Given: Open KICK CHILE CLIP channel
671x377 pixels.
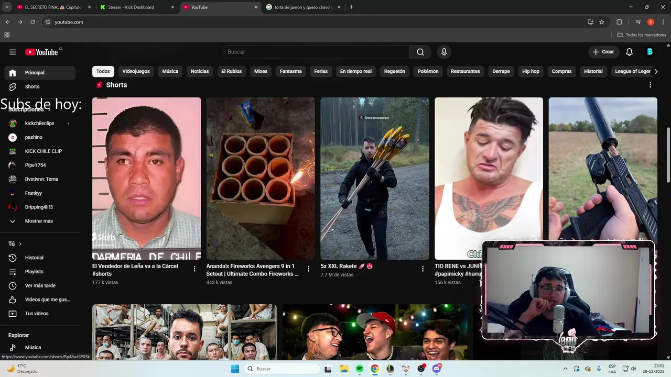Looking at the screenshot, I should tap(40, 151).
